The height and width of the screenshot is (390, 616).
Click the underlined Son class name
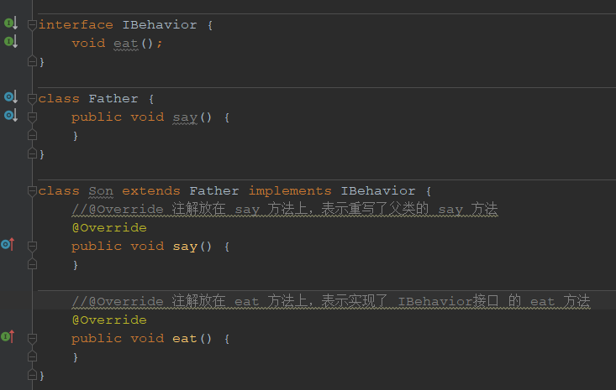[x=101, y=191]
